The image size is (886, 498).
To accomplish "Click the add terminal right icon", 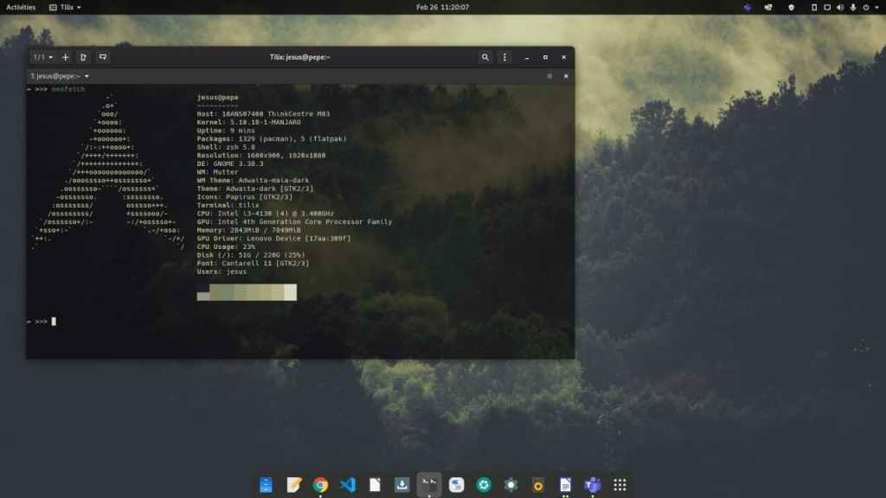I will click(83, 57).
